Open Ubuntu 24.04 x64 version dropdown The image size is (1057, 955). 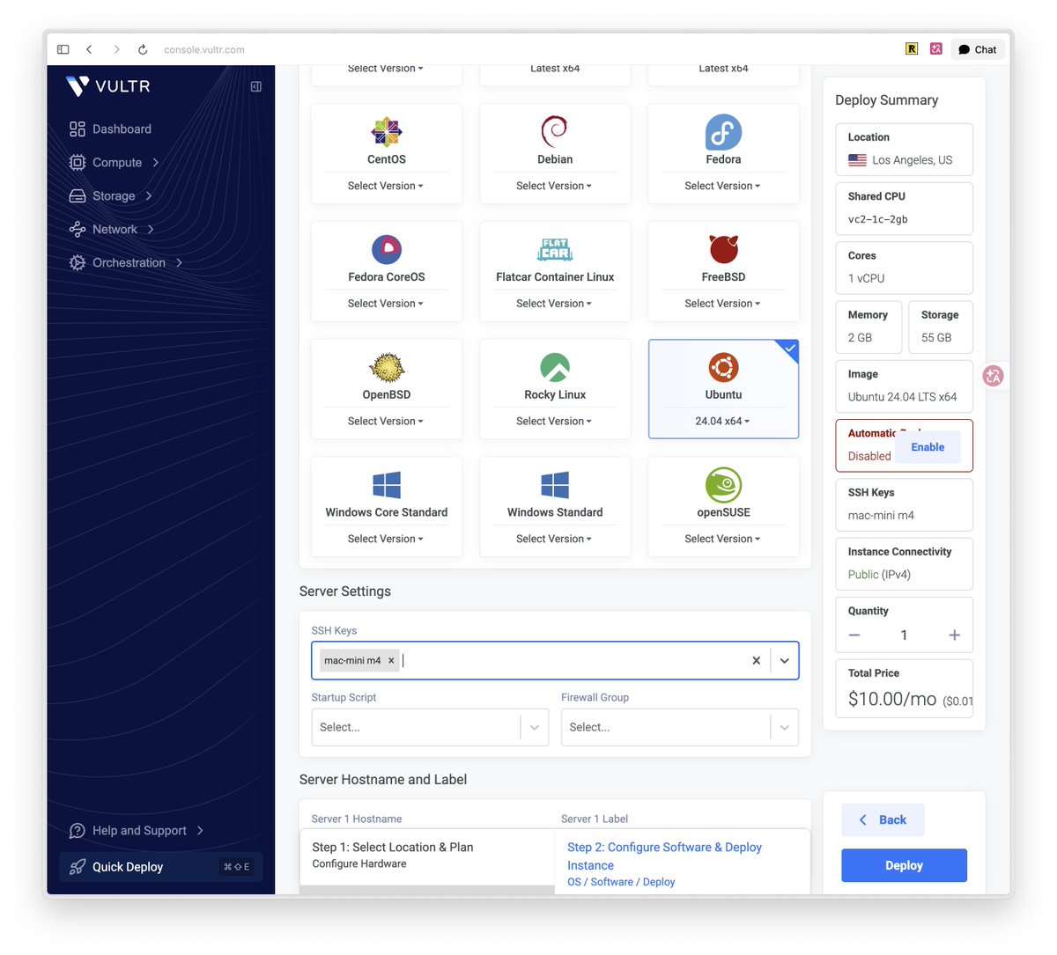722,422
